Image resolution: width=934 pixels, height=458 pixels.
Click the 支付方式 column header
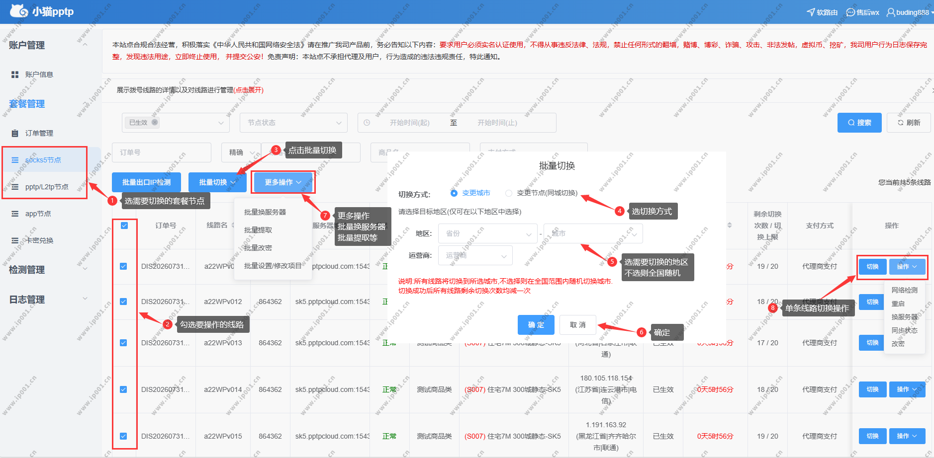(x=820, y=226)
